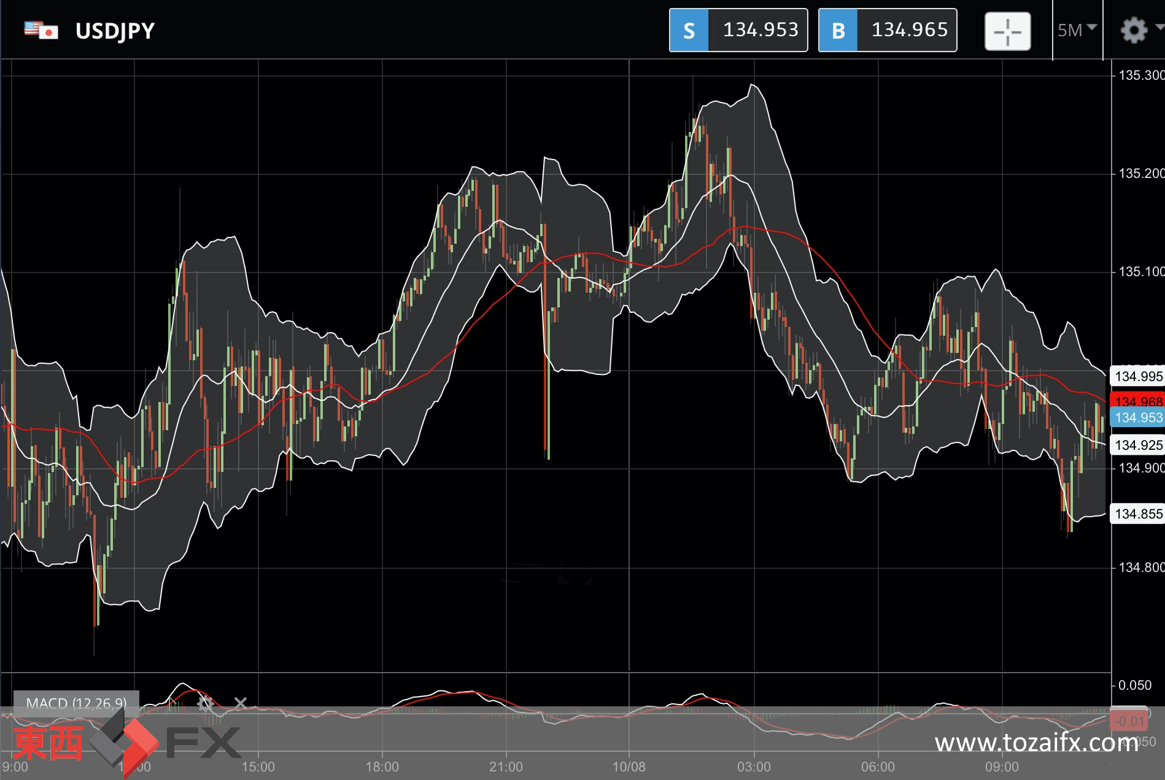
Task: Click the blue S sell icon
Action: [689, 30]
